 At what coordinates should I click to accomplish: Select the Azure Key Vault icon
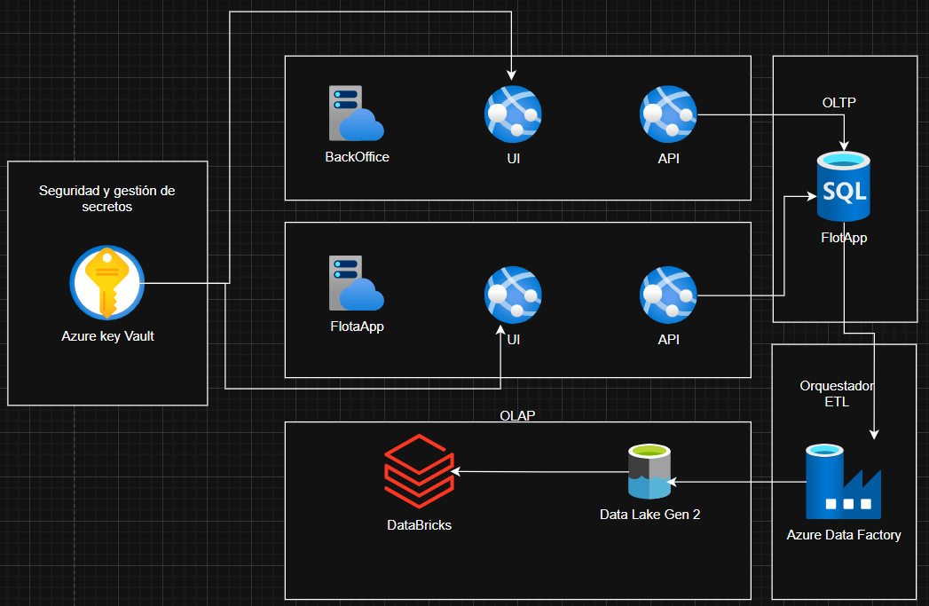106,282
